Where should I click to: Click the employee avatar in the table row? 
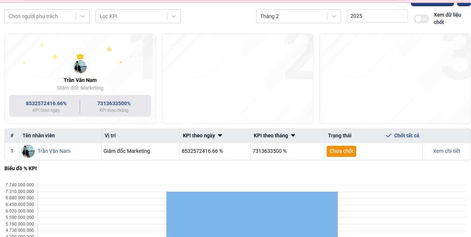28,151
